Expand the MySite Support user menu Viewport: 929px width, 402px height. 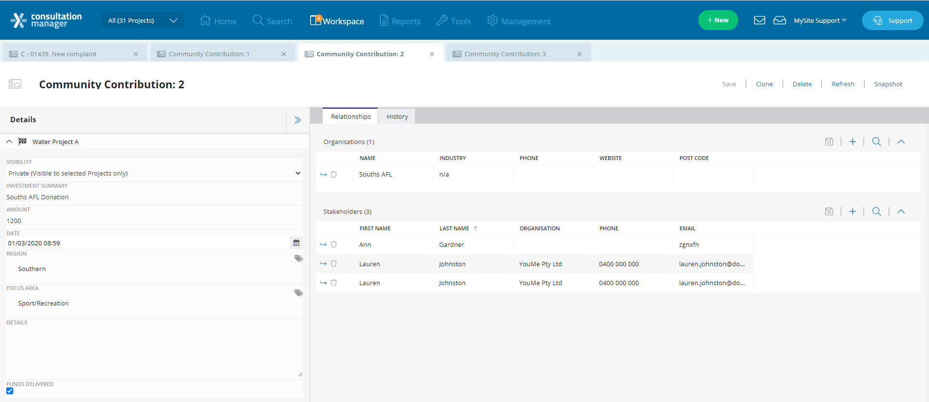tap(820, 20)
